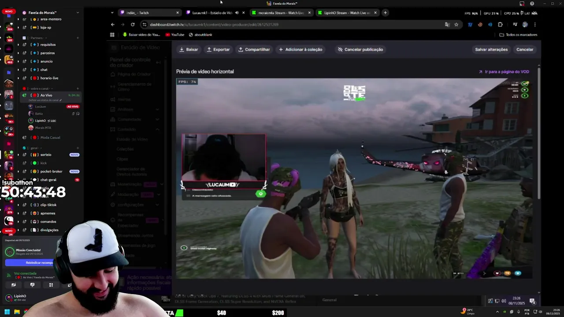The width and height of the screenshot is (564, 317).
Task: Open Discord activities icon in voice panel
Action: (51, 285)
